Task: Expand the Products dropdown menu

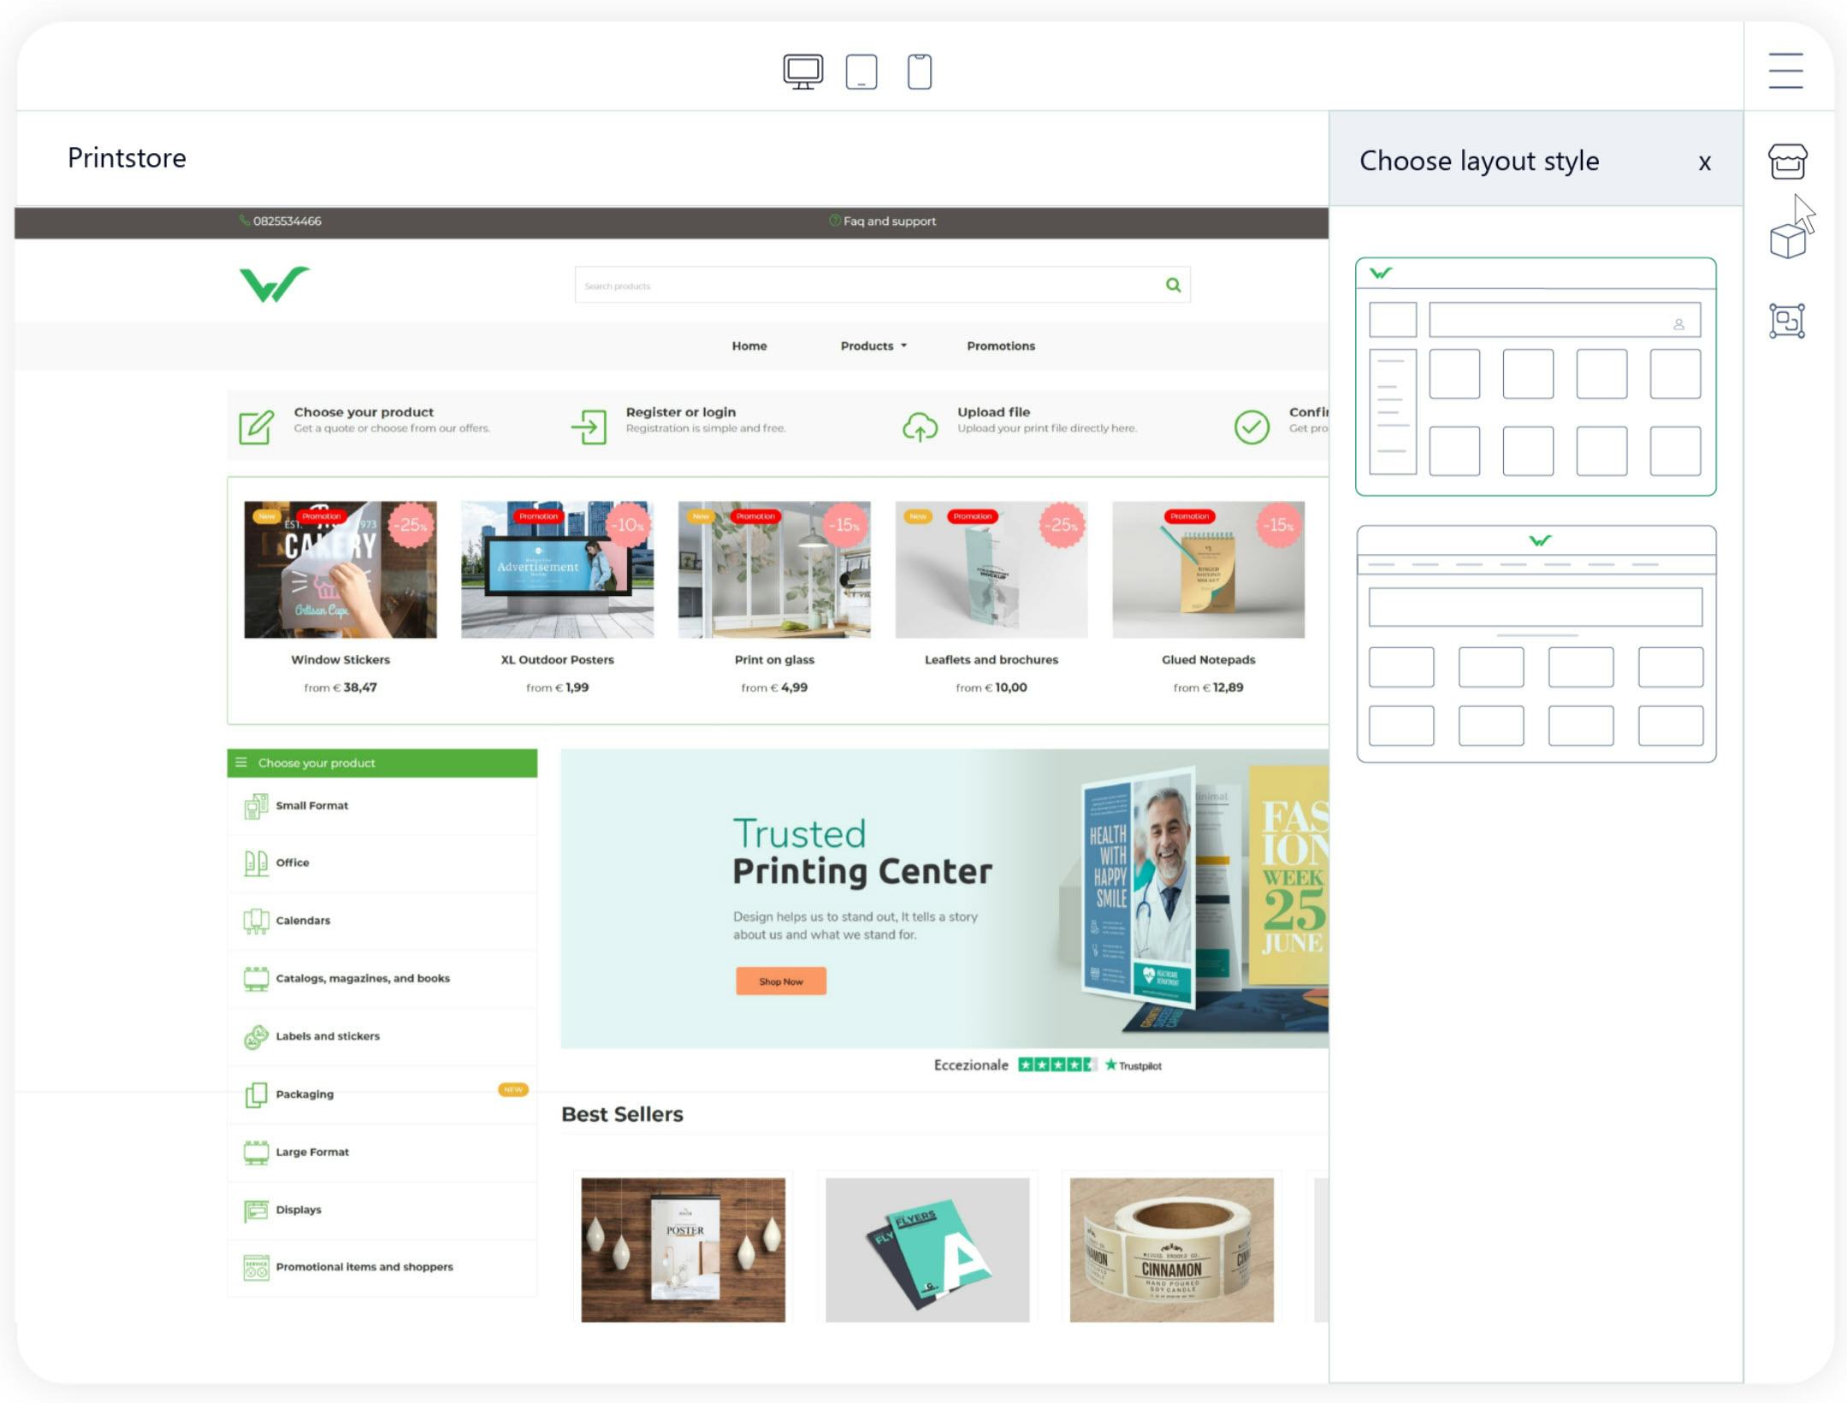Action: point(871,345)
